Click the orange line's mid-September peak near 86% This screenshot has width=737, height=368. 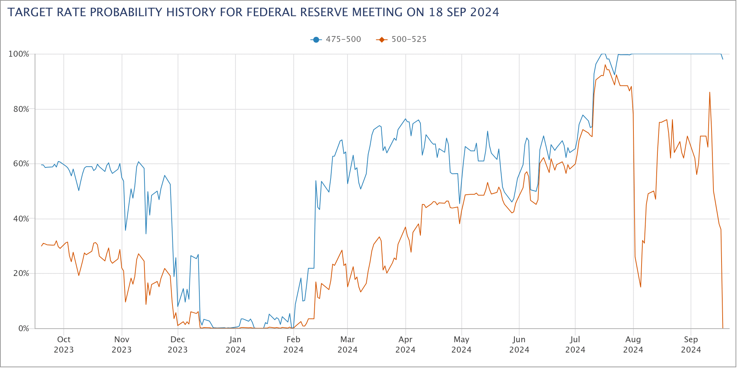(710, 92)
